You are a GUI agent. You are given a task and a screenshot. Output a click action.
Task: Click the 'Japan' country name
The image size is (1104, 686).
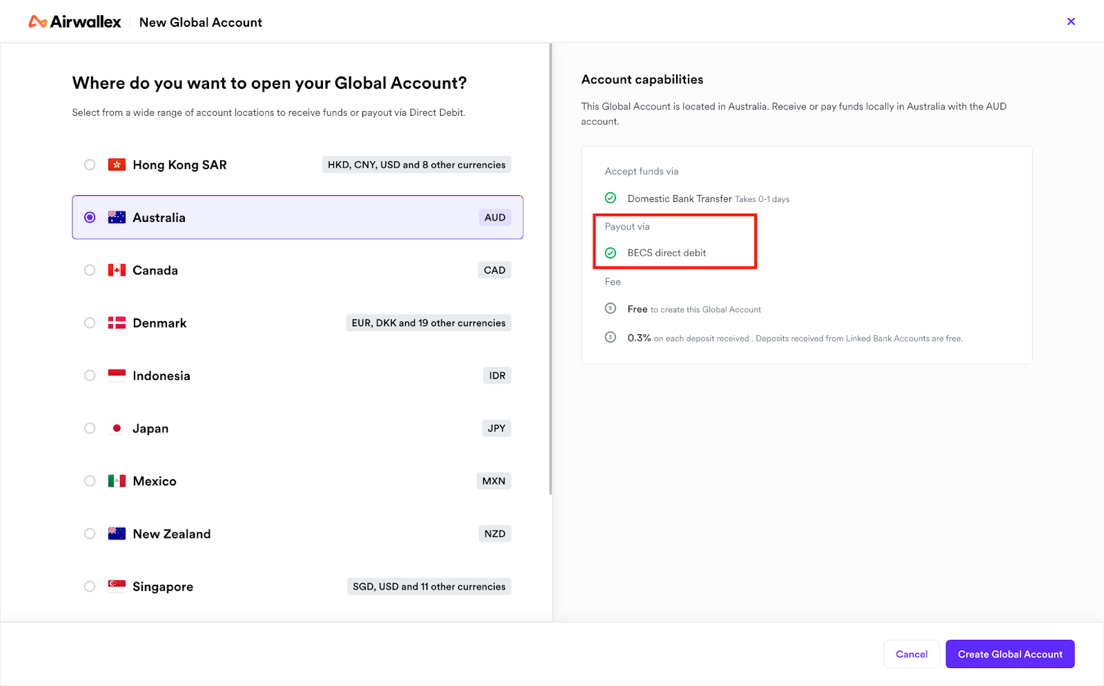[x=150, y=428]
